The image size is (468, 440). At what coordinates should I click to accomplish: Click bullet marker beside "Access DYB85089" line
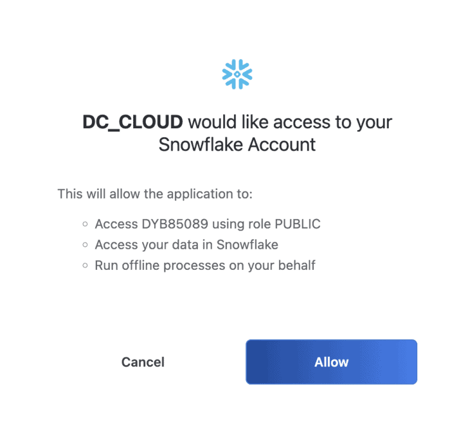[x=85, y=225]
